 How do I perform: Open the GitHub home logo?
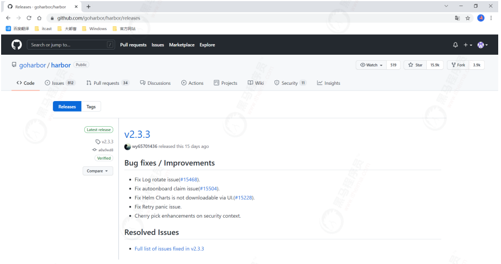point(17,45)
